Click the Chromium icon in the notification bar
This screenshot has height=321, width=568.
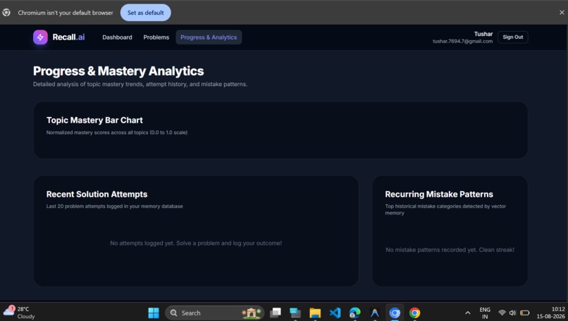(6, 13)
